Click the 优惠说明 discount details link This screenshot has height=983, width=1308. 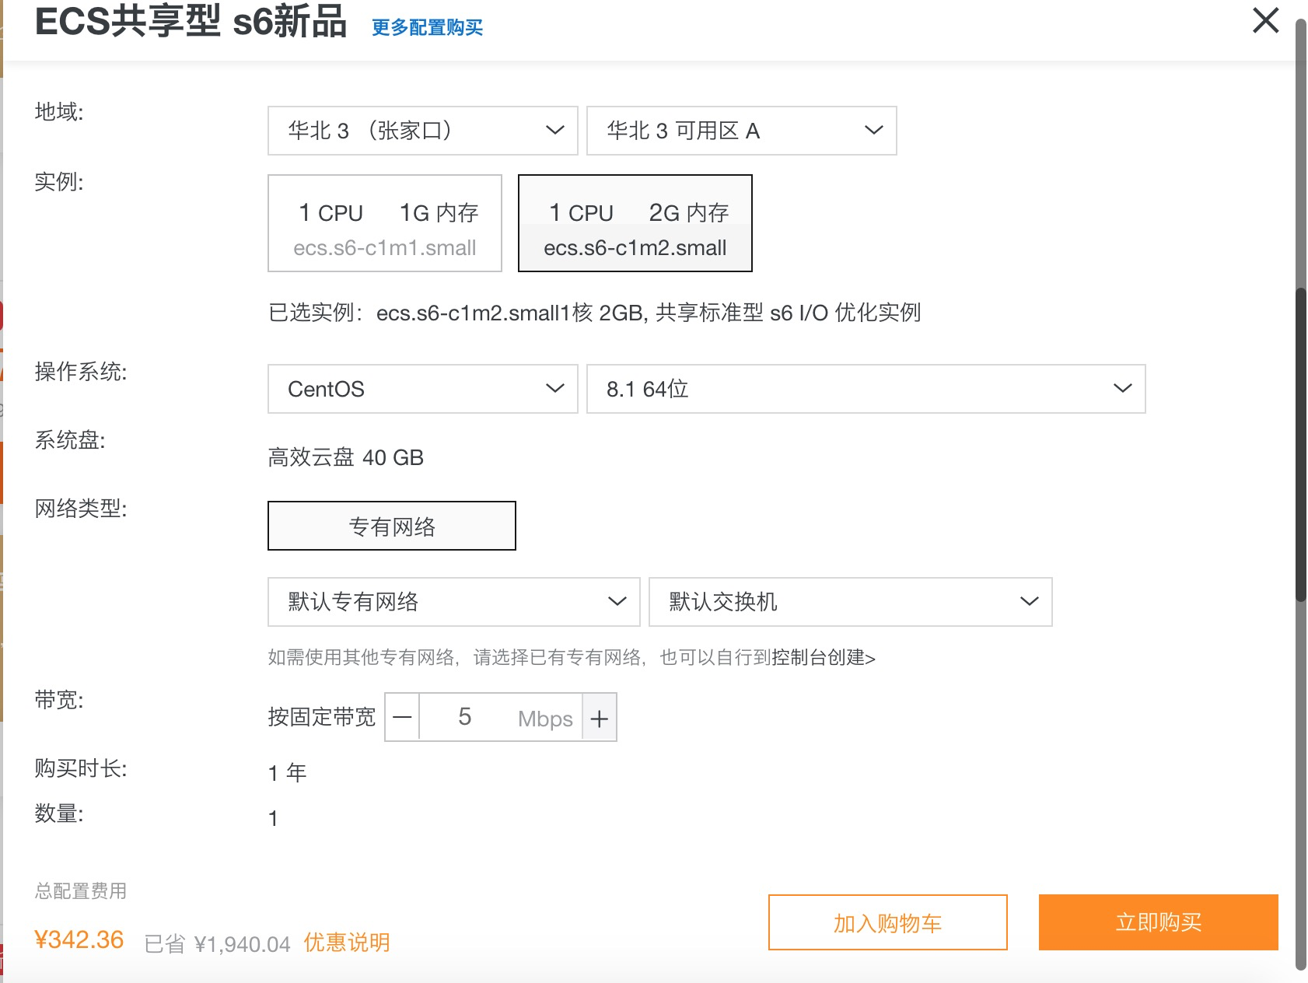(x=347, y=943)
